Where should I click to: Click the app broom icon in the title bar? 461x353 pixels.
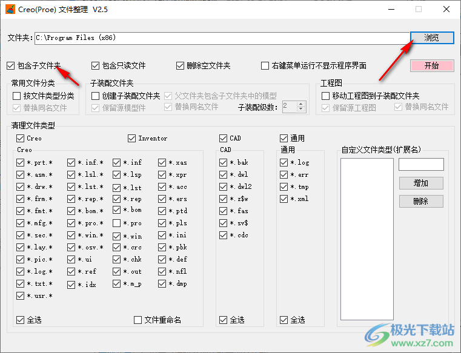pyautogui.click(x=10, y=10)
